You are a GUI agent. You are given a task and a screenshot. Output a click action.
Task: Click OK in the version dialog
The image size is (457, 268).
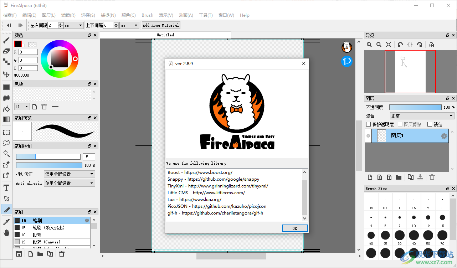coord(294,228)
